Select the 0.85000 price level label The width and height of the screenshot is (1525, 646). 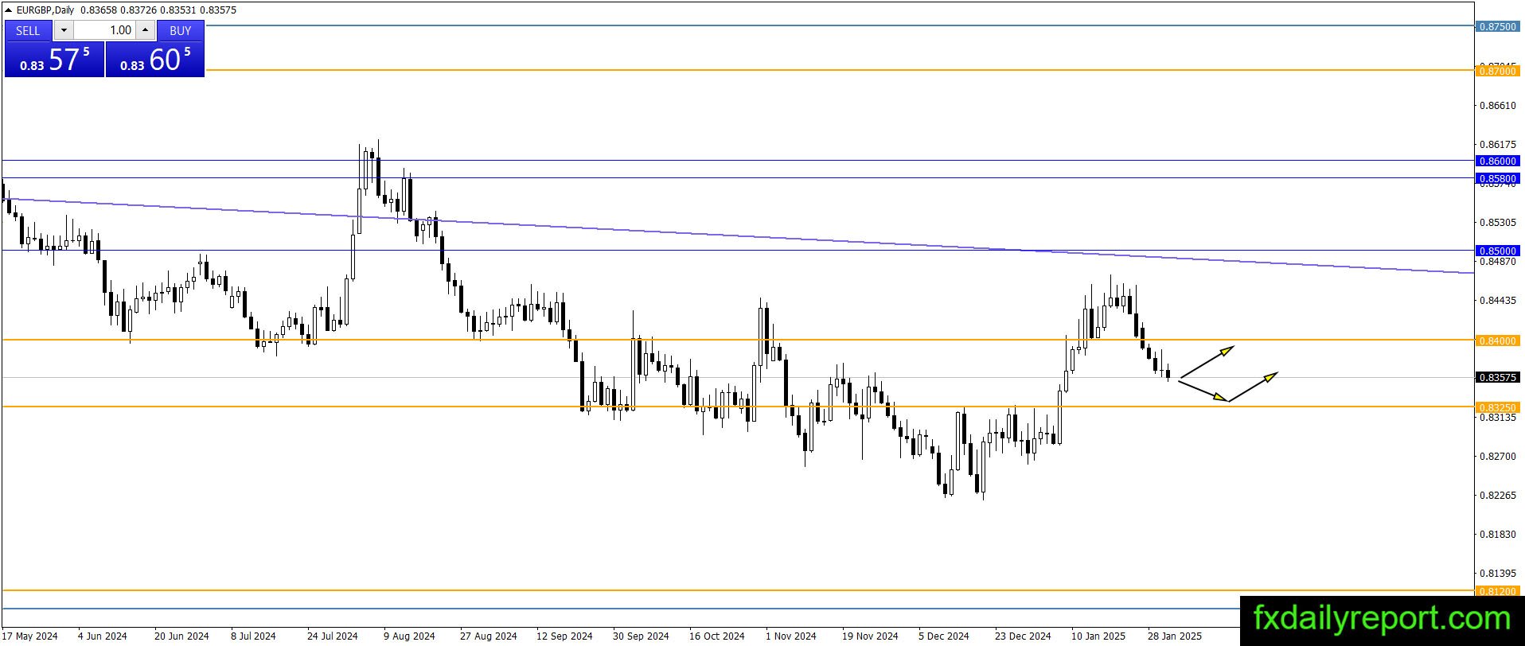[x=1497, y=251]
